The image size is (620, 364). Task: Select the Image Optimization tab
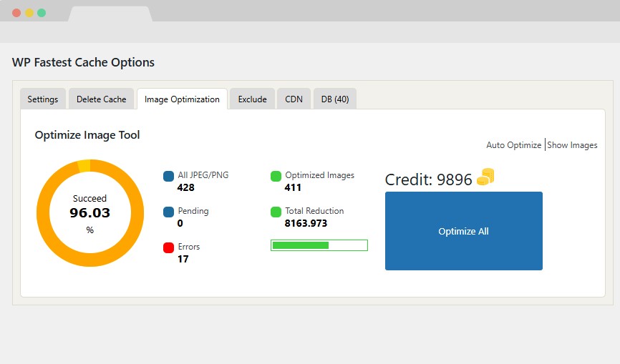(x=182, y=99)
